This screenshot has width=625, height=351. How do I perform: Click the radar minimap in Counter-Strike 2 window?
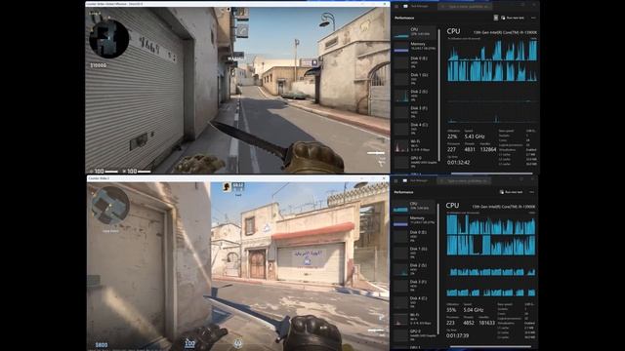pos(110,206)
